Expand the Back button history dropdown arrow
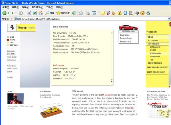Image resolution: width=171 pixels, height=125 pixels. (15, 13)
